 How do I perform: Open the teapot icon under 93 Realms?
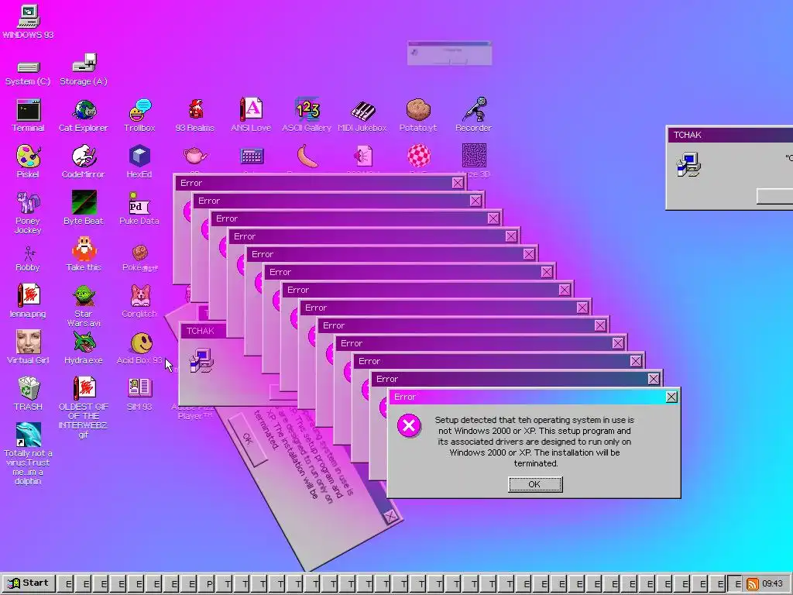195,155
